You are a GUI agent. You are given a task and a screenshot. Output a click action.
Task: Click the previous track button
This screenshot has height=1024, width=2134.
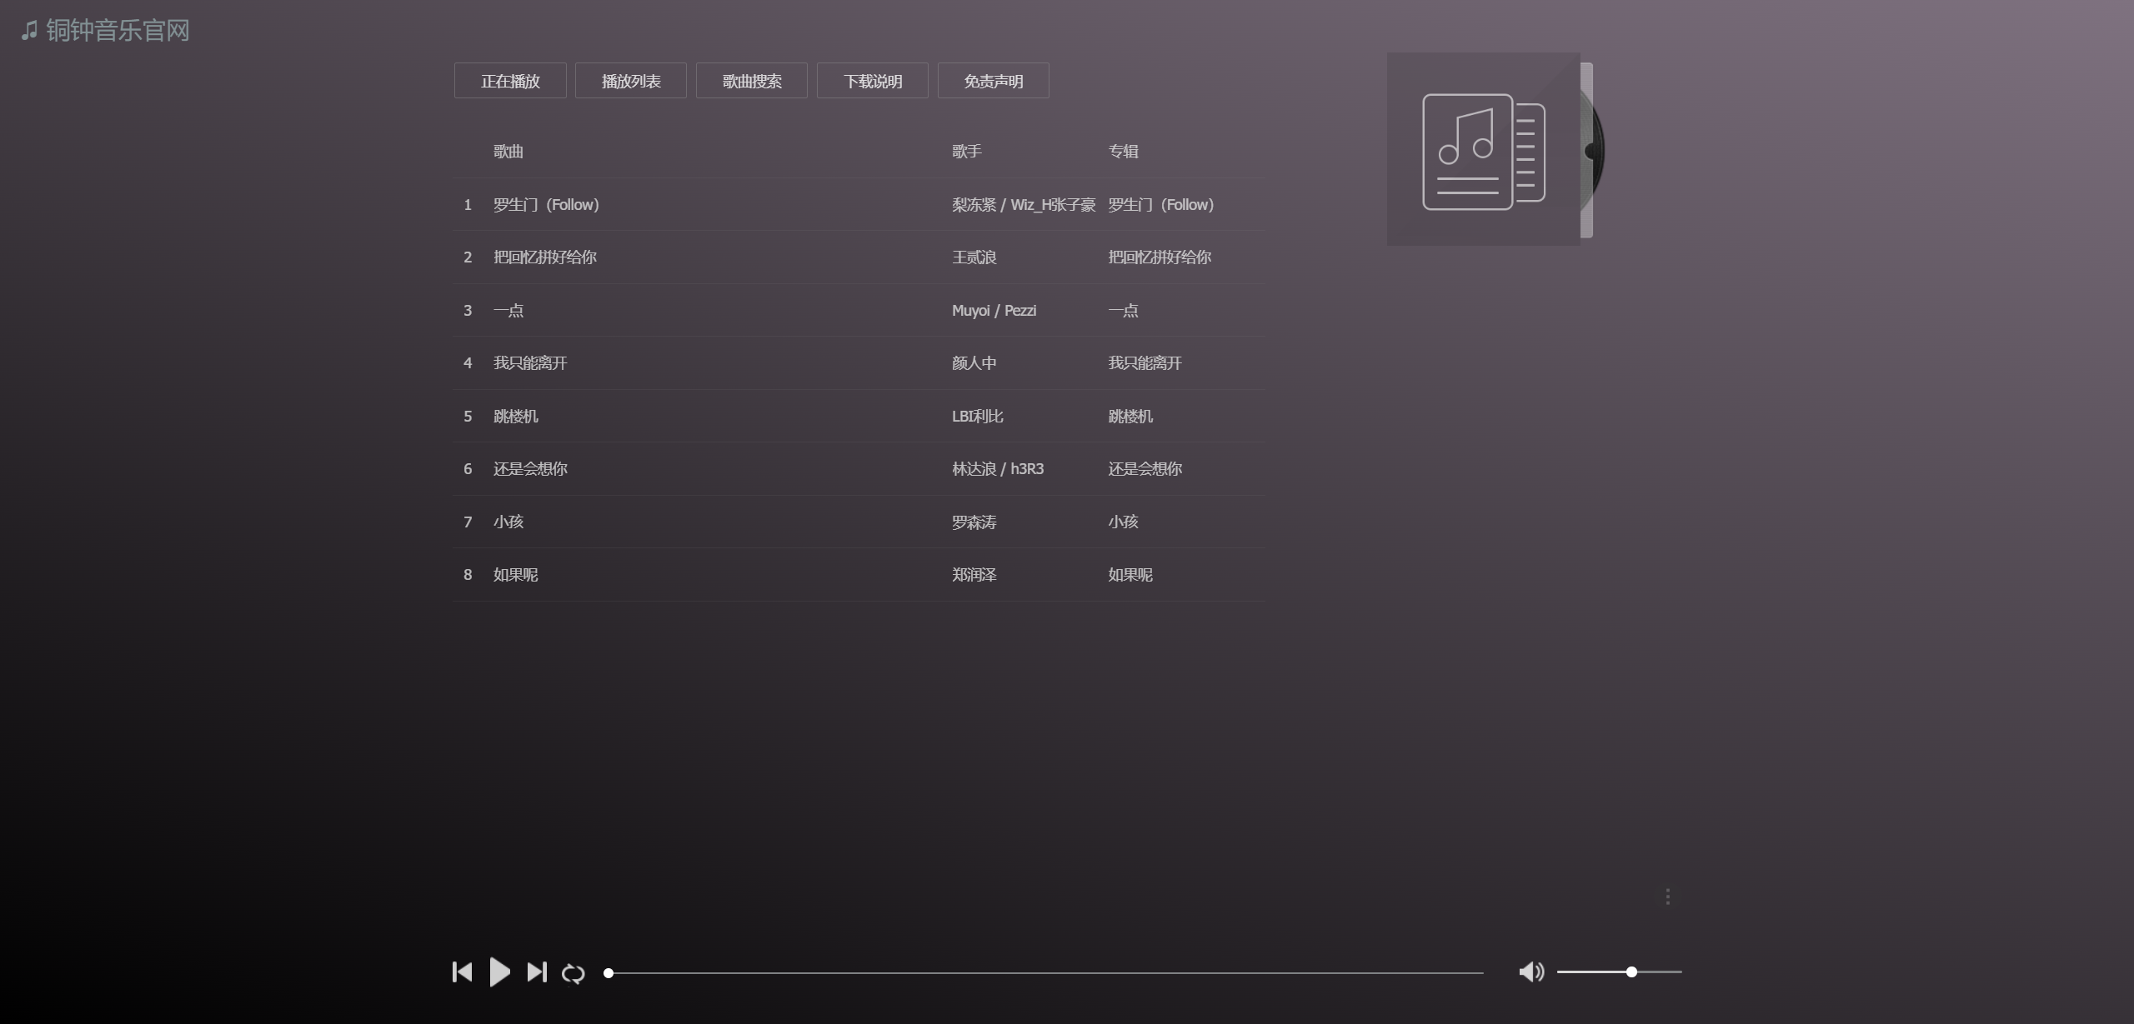click(462, 972)
